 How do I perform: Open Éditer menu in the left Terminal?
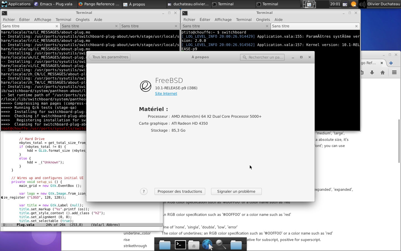[25, 20]
